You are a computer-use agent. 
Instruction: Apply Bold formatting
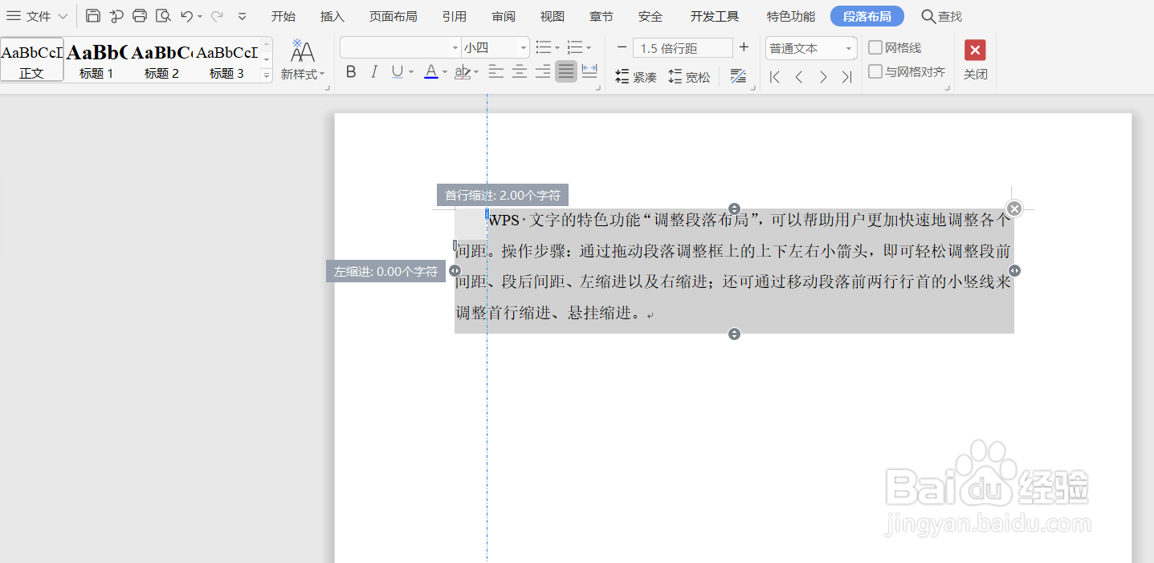(x=351, y=72)
